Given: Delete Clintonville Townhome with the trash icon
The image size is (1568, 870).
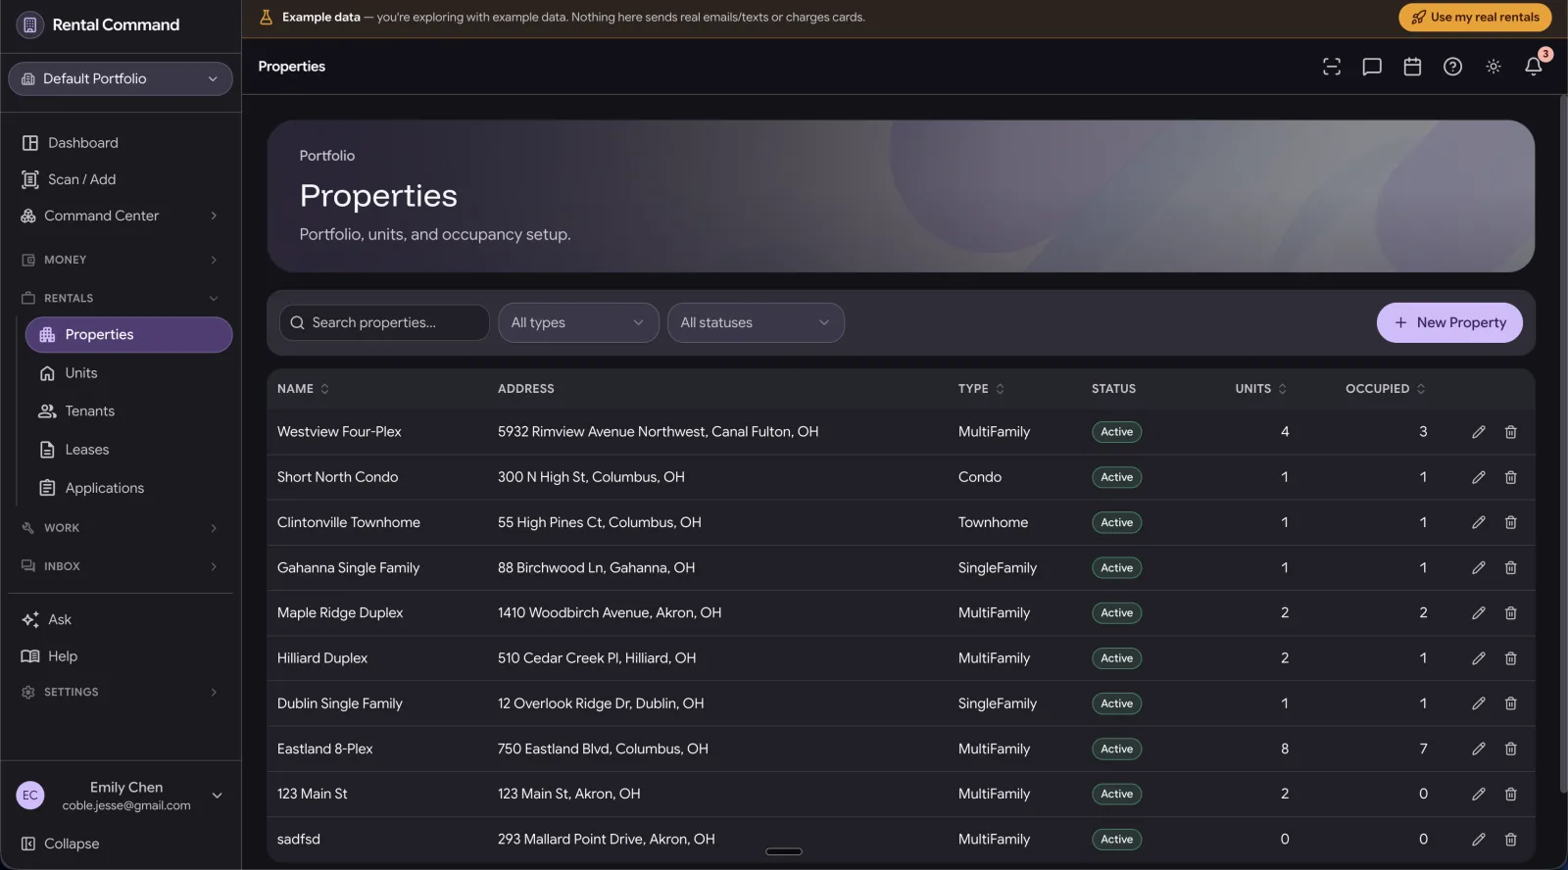Looking at the screenshot, I should tap(1511, 522).
